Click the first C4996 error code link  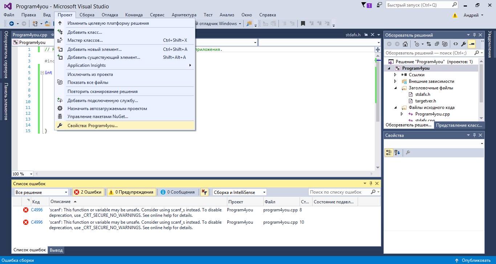coord(37,210)
